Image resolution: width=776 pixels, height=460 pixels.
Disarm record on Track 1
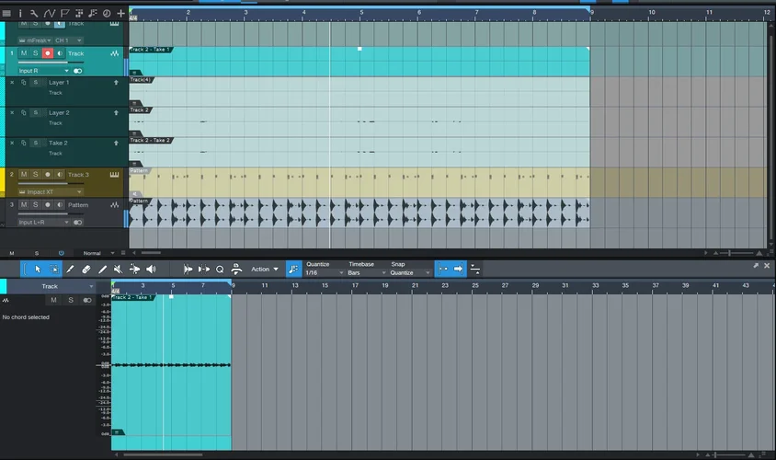(x=48, y=53)
